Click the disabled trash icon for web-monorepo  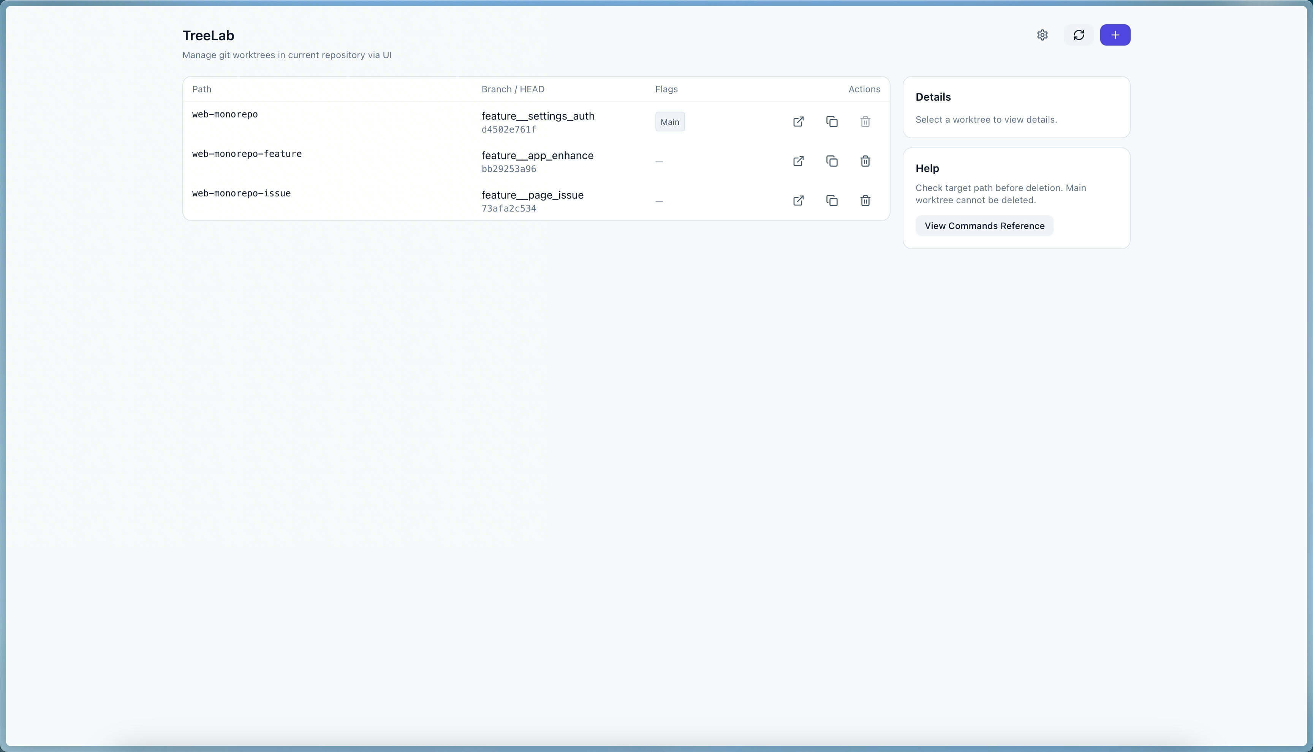865,122
